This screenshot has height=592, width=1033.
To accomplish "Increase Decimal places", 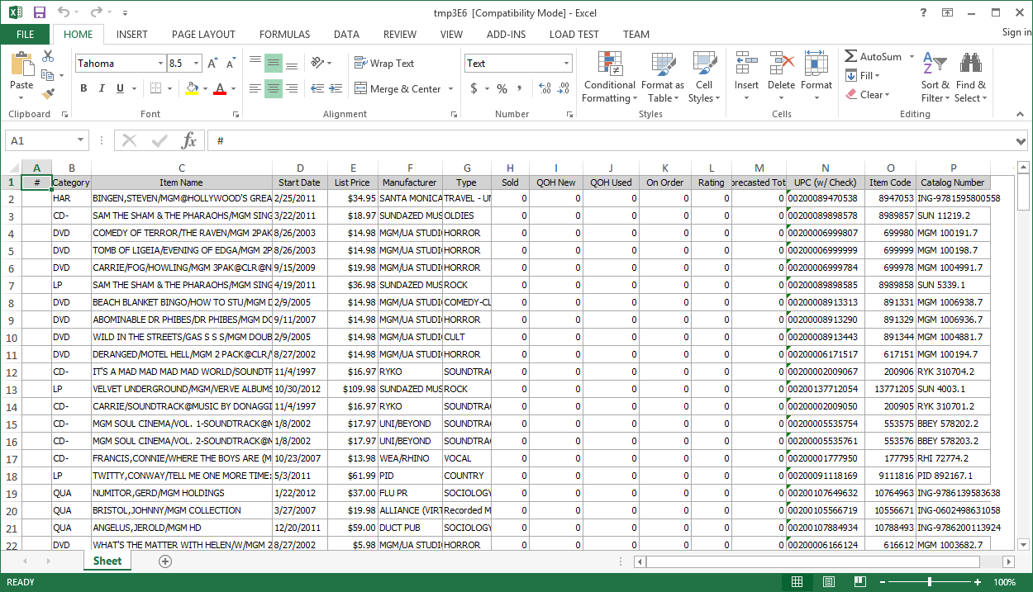I will [x=543, y=88].
